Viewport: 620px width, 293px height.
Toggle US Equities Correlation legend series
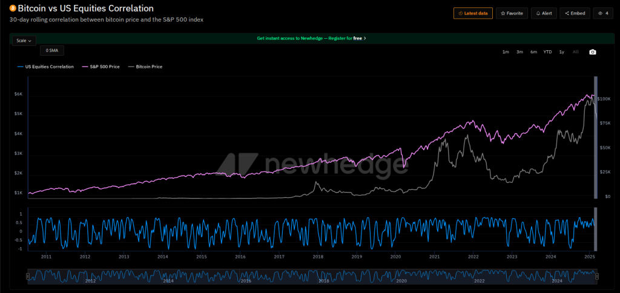pos(46,67)
